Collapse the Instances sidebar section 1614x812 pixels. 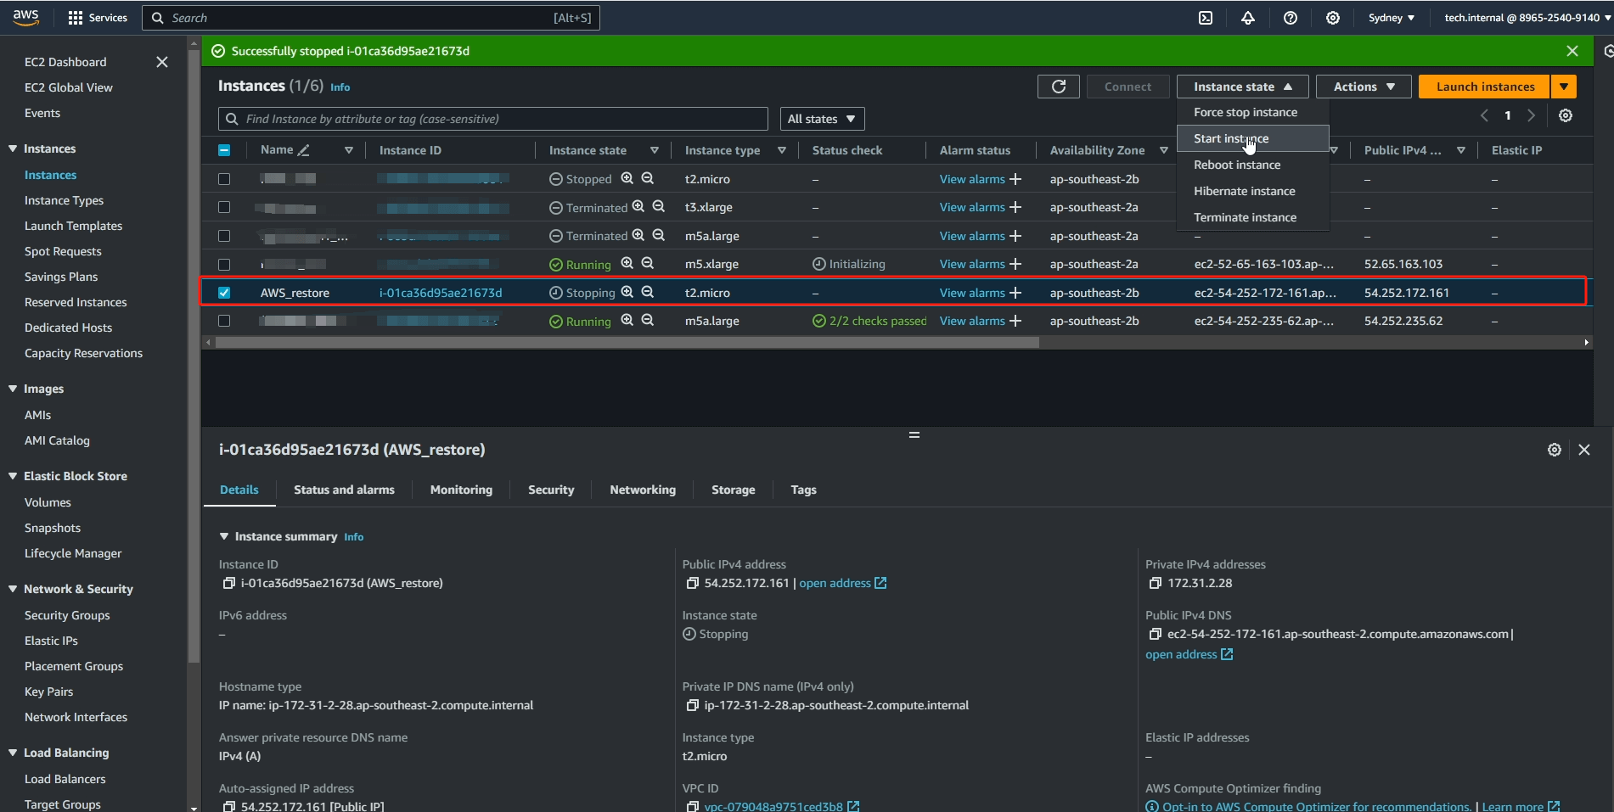[x=13, y=148]
